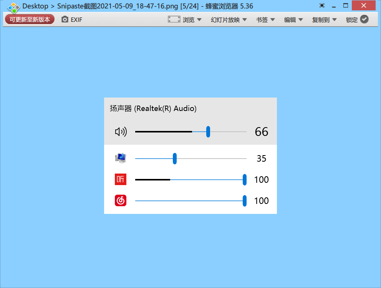Click the speaker volume icon in image
Screen dimensions: 381x288
pyautogui.click(x=121, y=132)
